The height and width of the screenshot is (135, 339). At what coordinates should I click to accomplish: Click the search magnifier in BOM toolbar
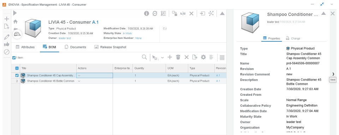point(144,57)
